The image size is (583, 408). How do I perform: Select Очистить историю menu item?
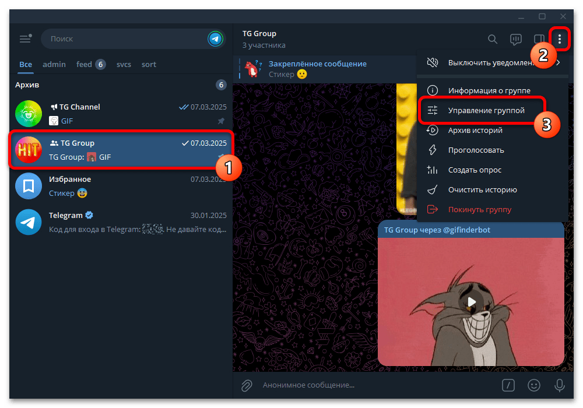click(x=493, y=190)
